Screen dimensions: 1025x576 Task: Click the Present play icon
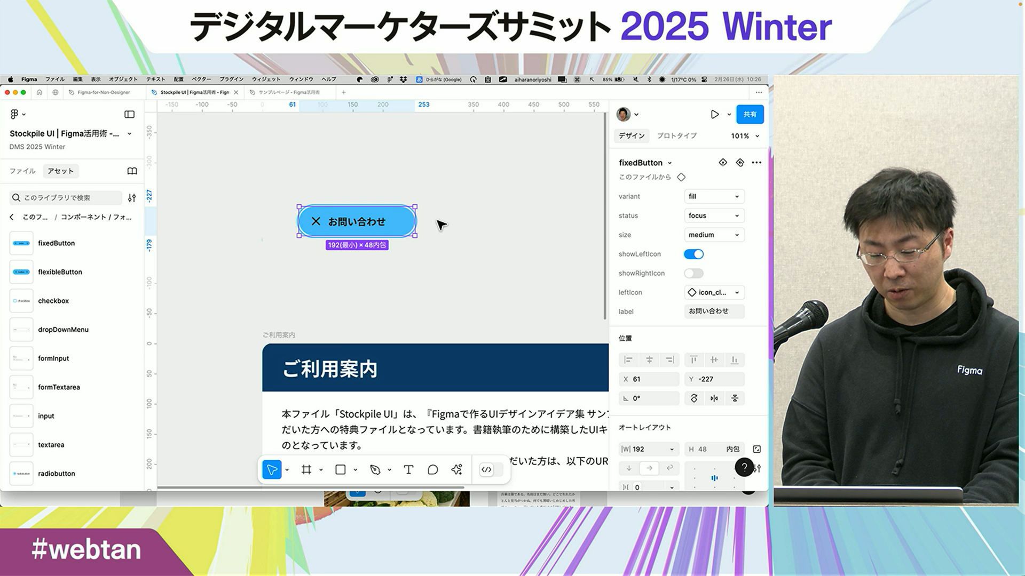point(714,114)
